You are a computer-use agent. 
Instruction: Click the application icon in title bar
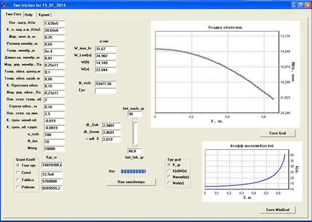tap(4, 5)
